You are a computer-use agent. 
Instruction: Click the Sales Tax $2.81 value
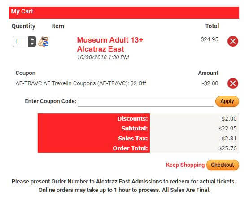[229, 139]
